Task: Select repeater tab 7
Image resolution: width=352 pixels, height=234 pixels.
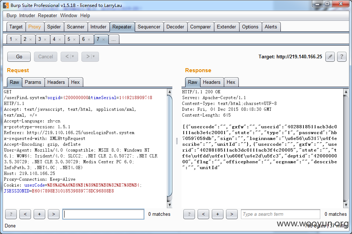Action: tap(98, 39)
